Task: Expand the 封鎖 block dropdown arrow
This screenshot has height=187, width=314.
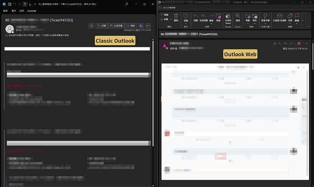Action: [x=171, y=20]
